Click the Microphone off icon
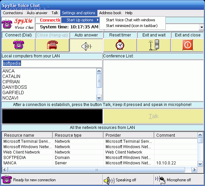 (x=160, y=180)
